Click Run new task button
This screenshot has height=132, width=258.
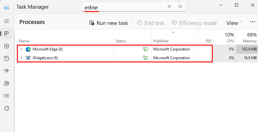coord(109,23)
